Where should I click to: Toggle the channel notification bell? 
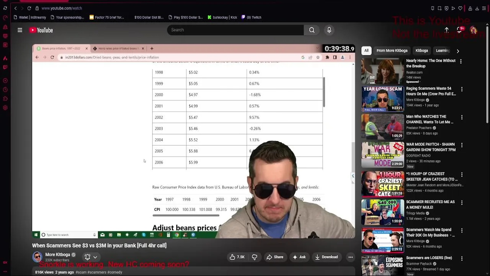(x=87, y=257)
